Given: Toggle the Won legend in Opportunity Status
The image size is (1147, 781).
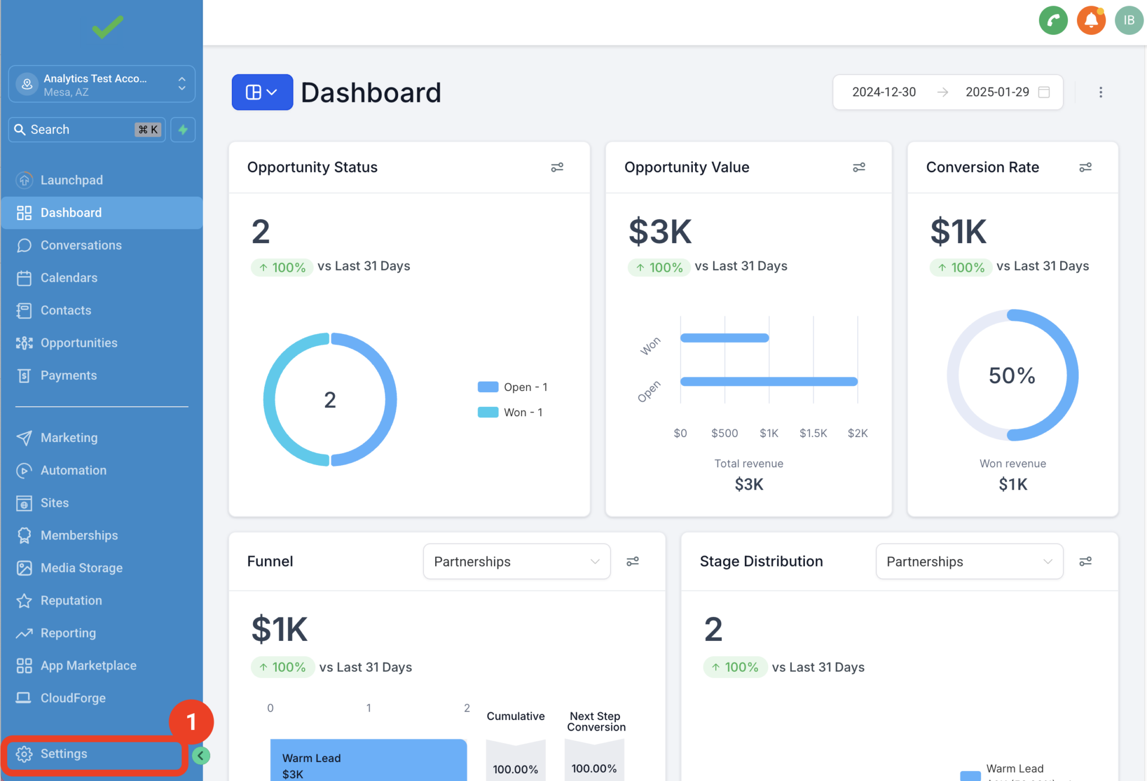Looking at the screenshot, I should point(510,412).
